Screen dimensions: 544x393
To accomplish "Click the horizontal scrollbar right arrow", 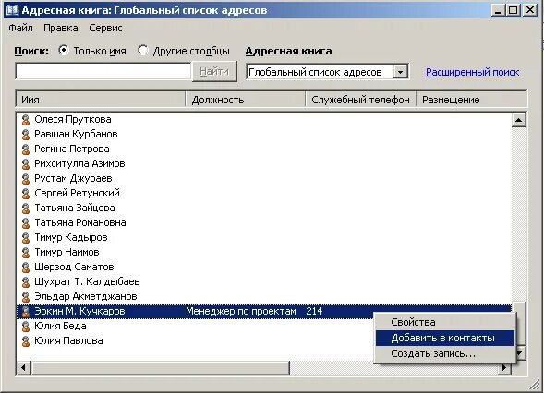I will [504, 368].
